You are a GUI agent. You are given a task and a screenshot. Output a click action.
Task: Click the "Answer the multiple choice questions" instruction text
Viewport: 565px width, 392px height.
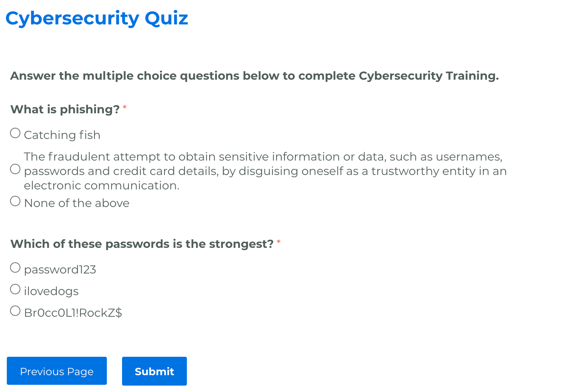coord(254,76)
